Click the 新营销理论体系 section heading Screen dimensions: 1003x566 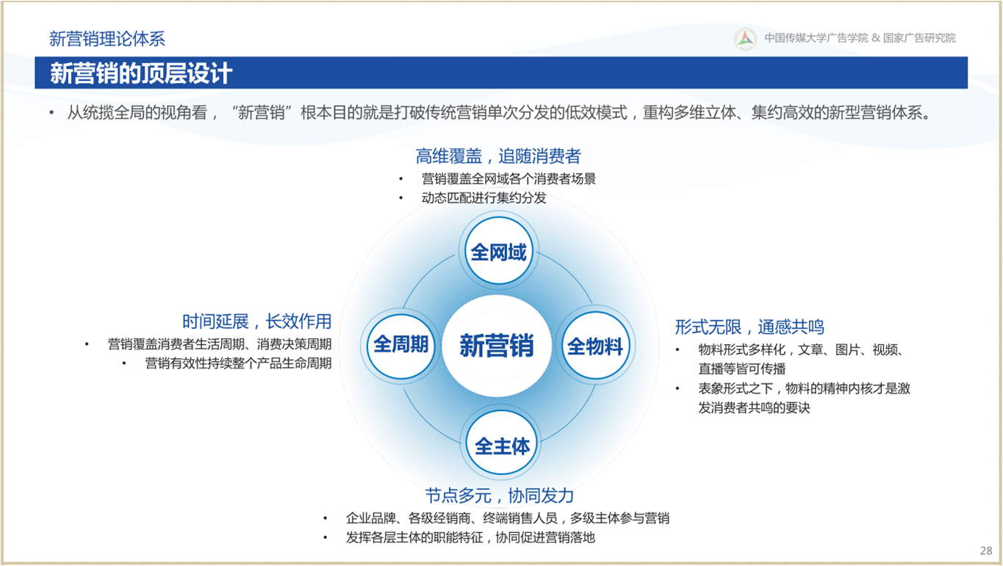tap(107, 39)
